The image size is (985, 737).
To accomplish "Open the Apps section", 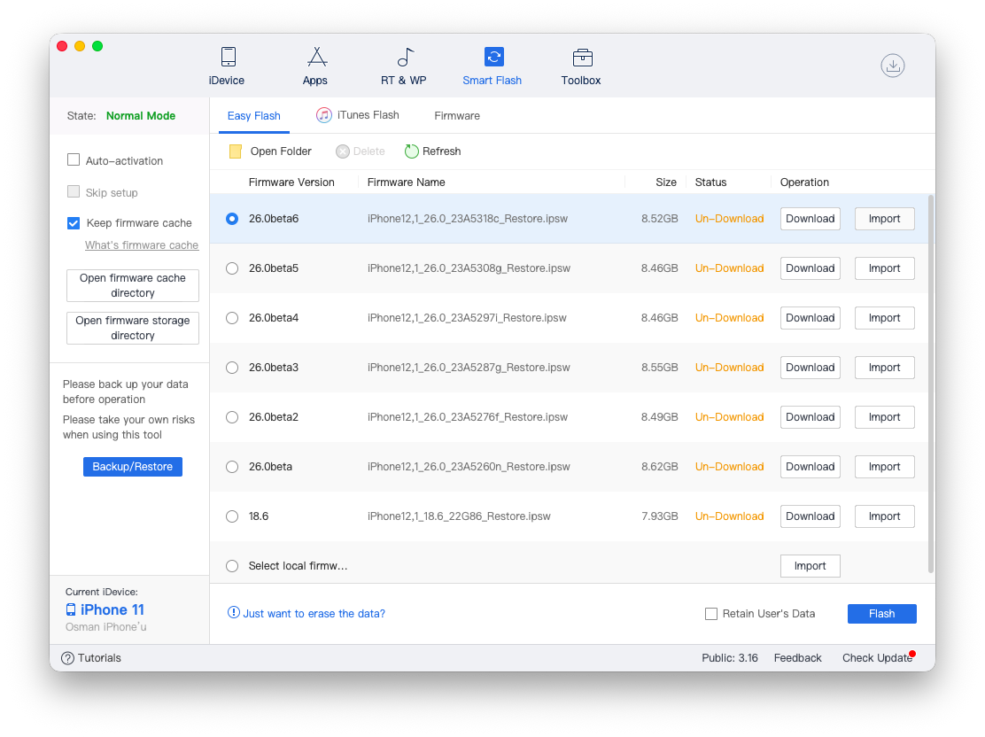I will tap(315, 66).
